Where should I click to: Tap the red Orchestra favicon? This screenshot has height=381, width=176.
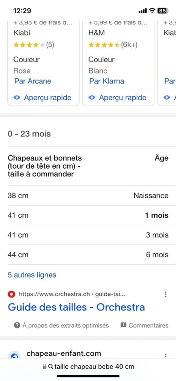[12, 294]
